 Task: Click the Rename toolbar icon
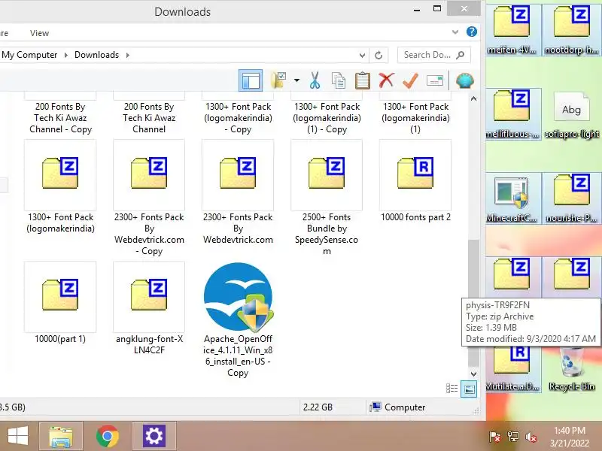point(435,80)
